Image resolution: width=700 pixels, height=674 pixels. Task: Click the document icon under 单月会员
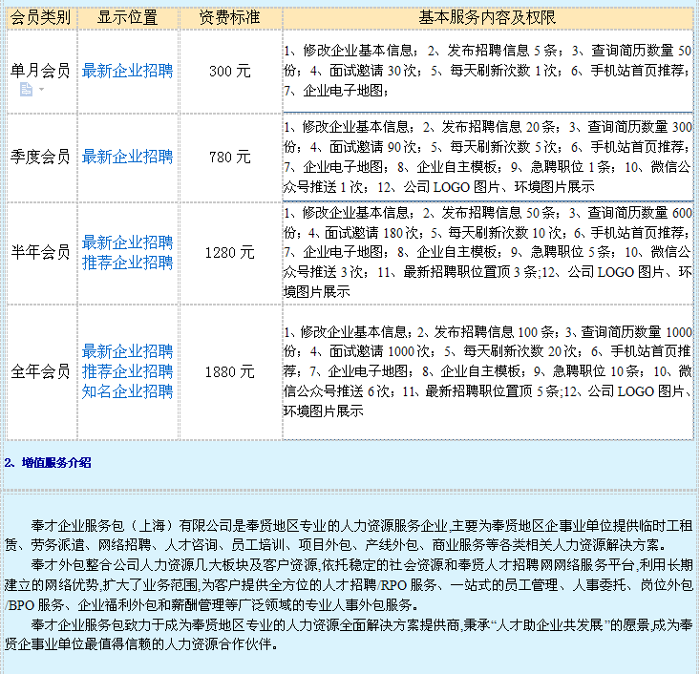point(26,90)
